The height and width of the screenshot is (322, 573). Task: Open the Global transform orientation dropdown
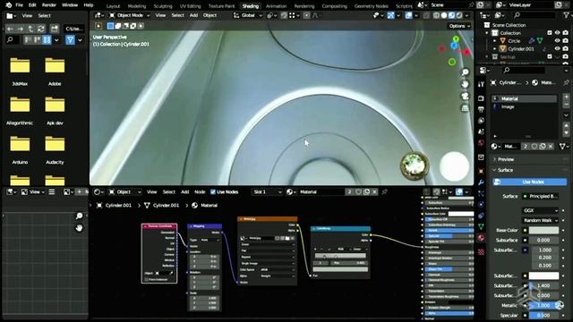(248, 15)
